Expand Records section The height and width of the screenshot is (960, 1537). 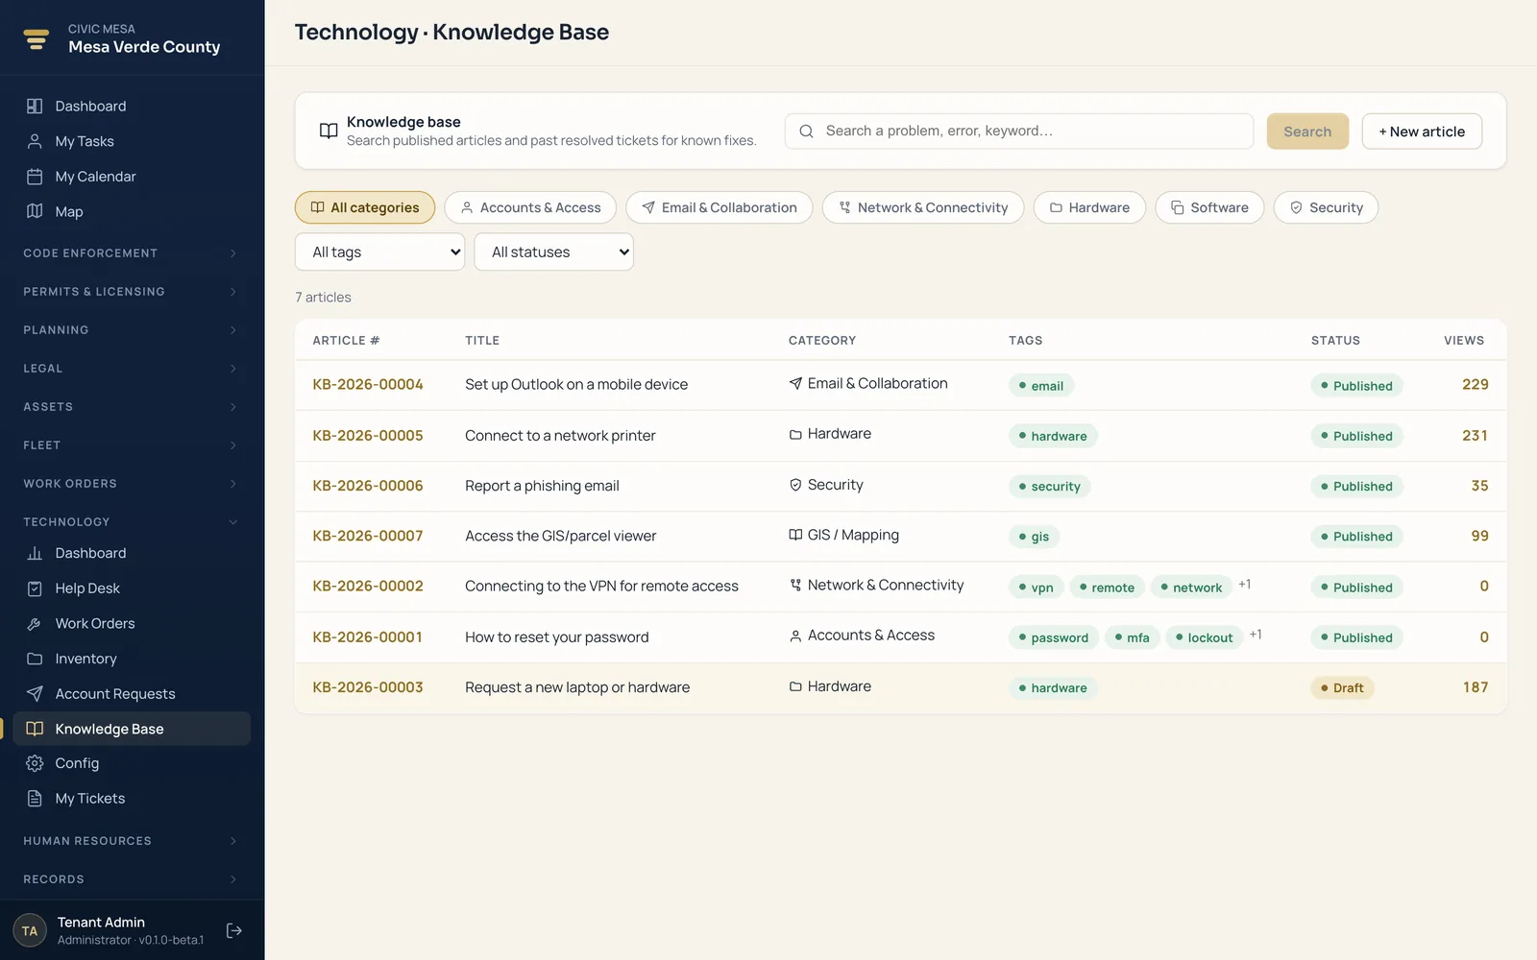pyautogui.click(x=132, y=879)
